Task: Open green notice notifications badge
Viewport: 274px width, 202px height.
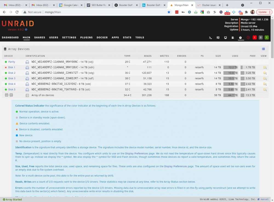Action: coord(267,37)
